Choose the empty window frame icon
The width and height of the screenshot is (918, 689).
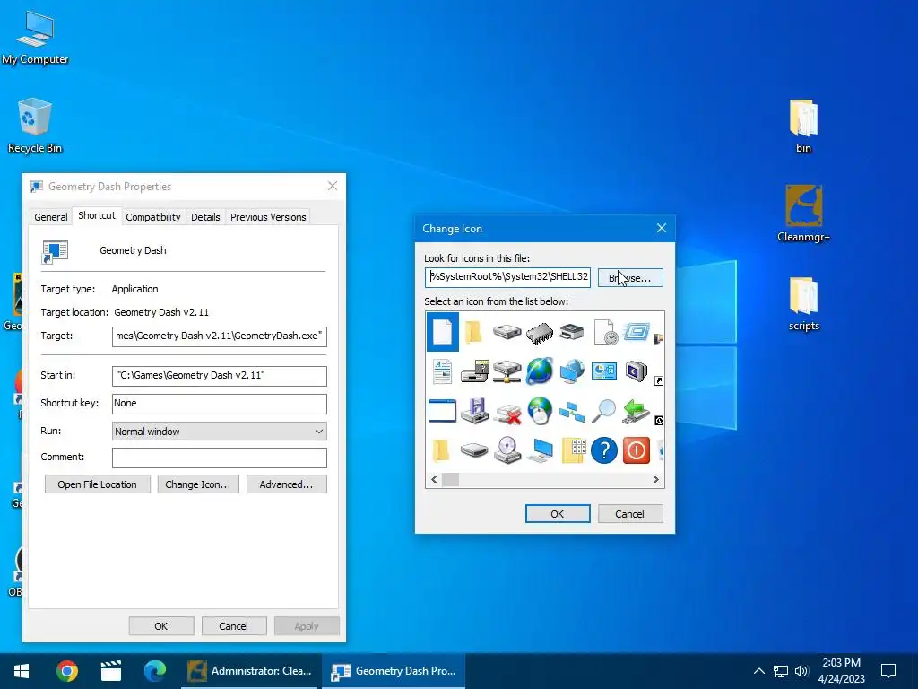(x=442, y=411)
